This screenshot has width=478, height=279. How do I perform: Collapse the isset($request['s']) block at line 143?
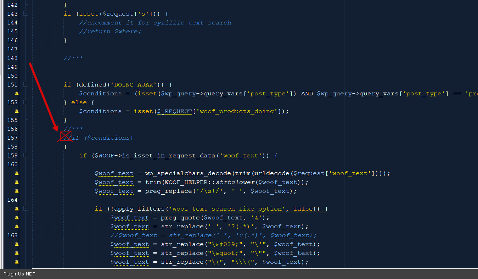[x=26, y=13]
